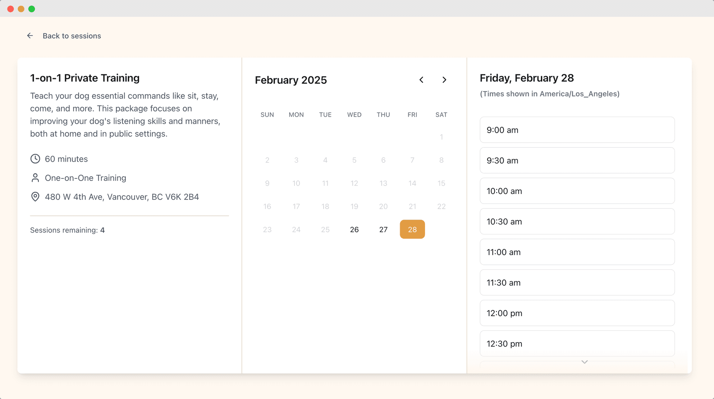Click the yellow minimize control
This screenshot has height=399, width=714.
(21, 9)
